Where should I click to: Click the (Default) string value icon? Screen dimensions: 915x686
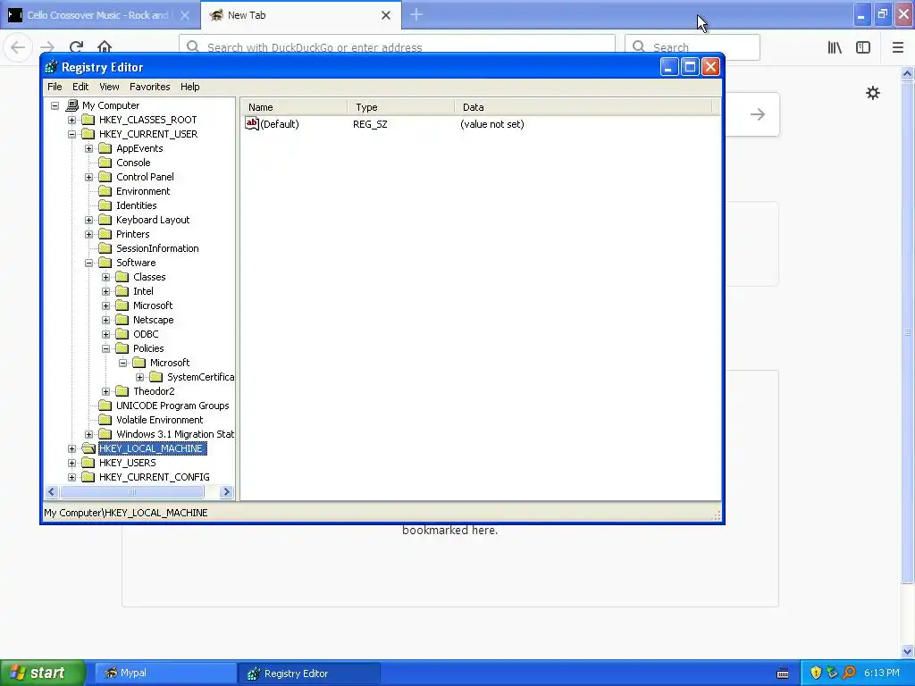(x=251, y=123)
